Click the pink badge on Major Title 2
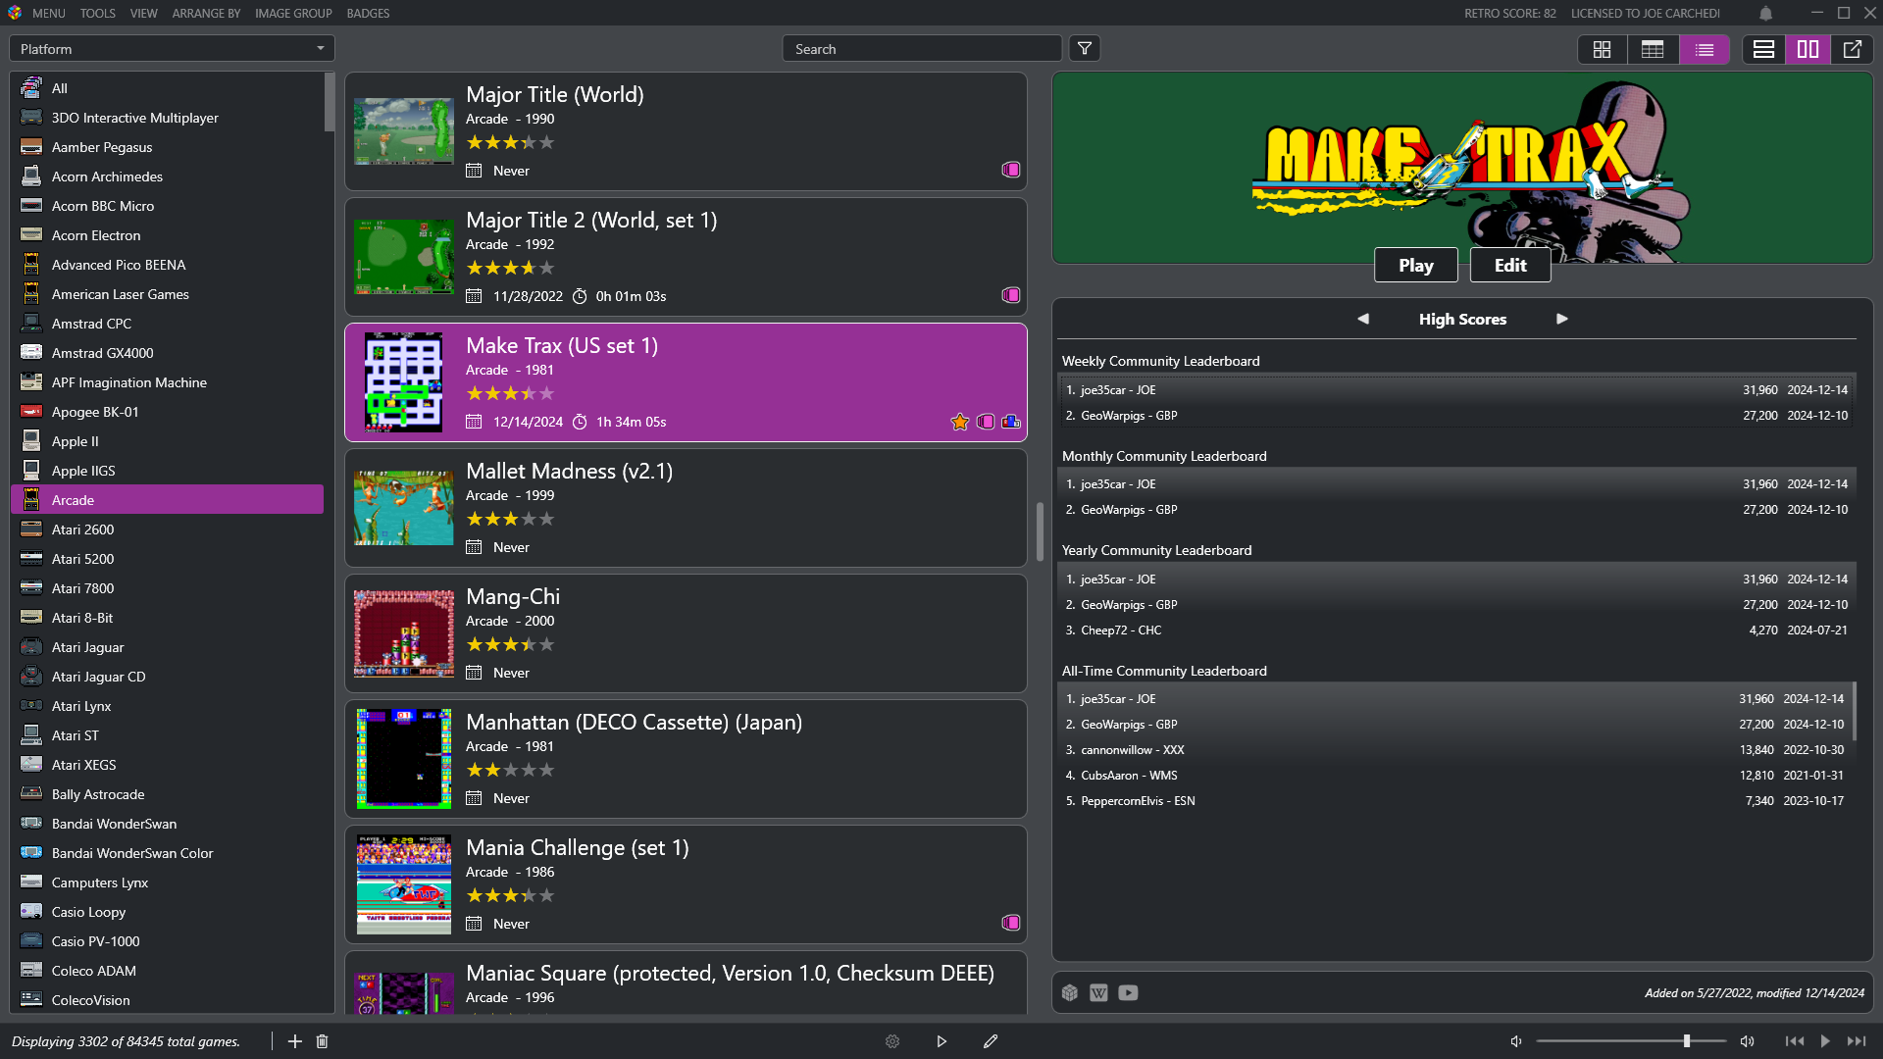The width and height of the screenshot is (1883, 1059). tap(1011, 295)
